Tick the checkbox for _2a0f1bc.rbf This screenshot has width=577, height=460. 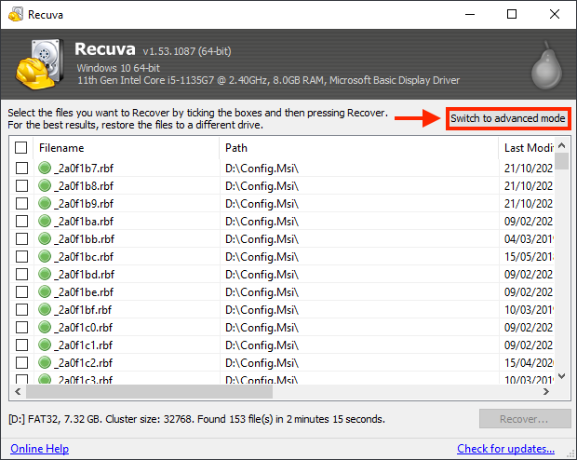coord(21,257)
